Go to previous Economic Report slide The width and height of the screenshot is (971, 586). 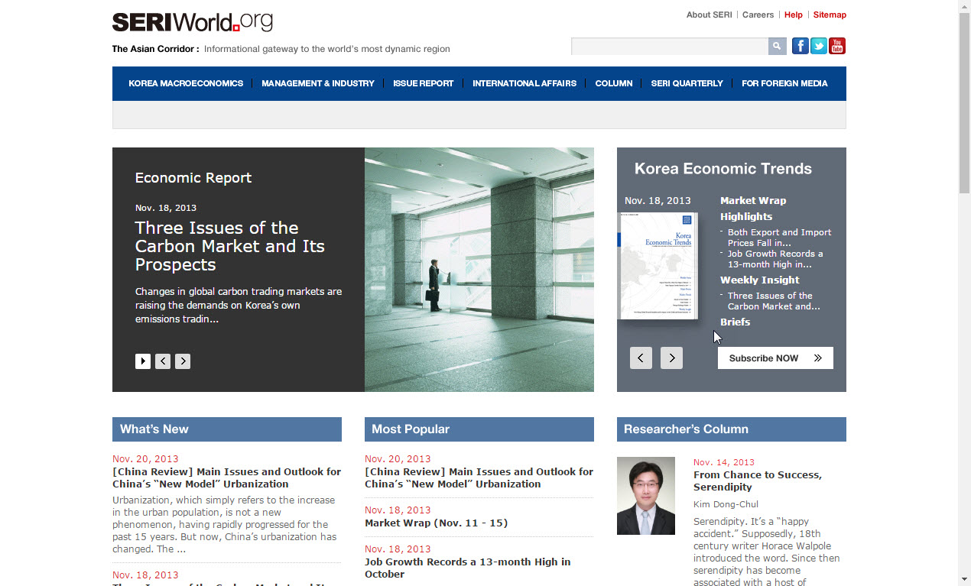tap(163, 361)
